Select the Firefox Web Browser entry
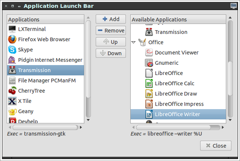 46,39
